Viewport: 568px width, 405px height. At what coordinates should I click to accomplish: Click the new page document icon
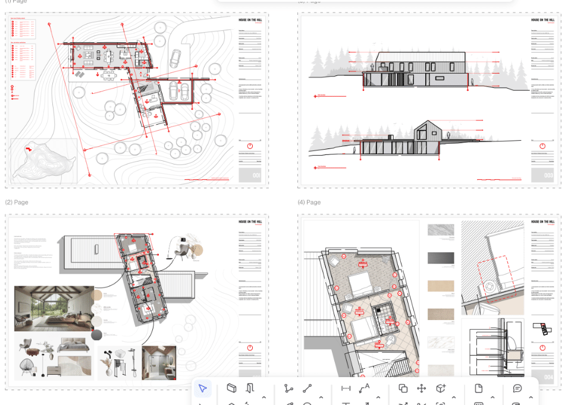click(x=479, y=388)
